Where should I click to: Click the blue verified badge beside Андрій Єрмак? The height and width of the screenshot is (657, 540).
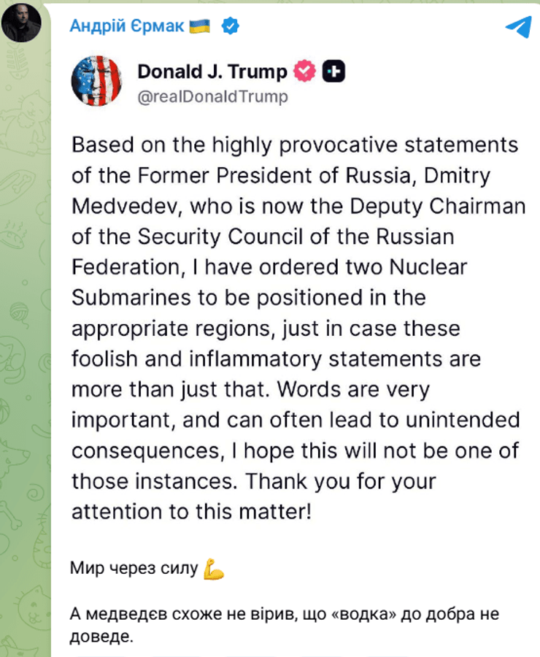tap(231, 26)
